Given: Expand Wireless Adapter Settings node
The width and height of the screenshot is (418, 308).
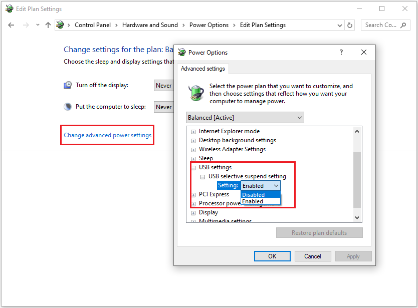Looking at the screenshot, I should (x=193, y=150).
